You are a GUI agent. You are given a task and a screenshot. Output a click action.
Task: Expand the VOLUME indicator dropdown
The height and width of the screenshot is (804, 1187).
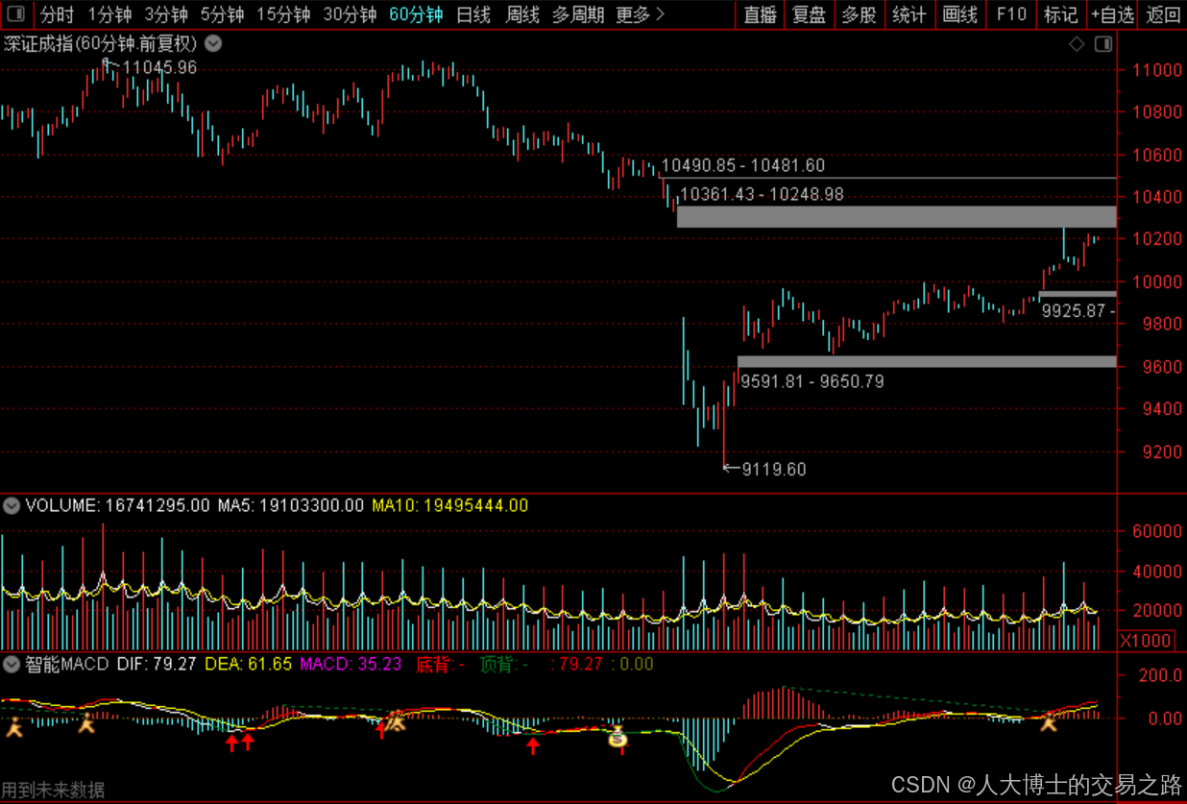(12, 505)
